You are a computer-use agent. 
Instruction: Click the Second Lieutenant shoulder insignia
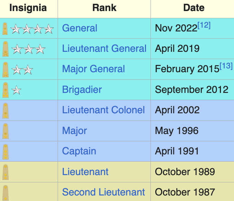tap(6, 193)
